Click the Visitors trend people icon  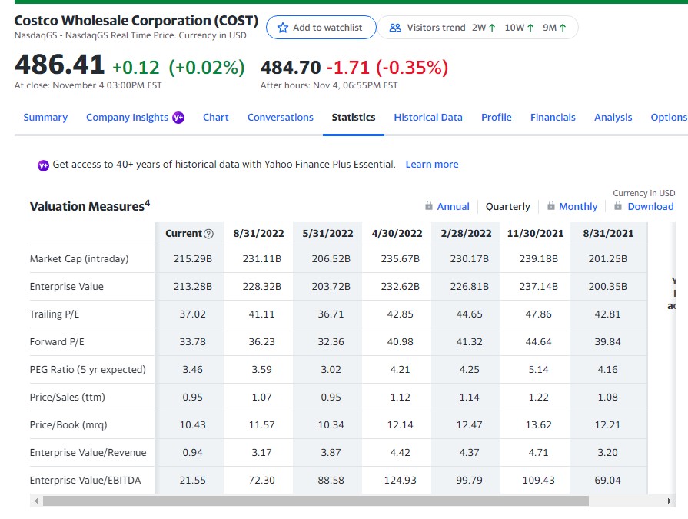395,27
